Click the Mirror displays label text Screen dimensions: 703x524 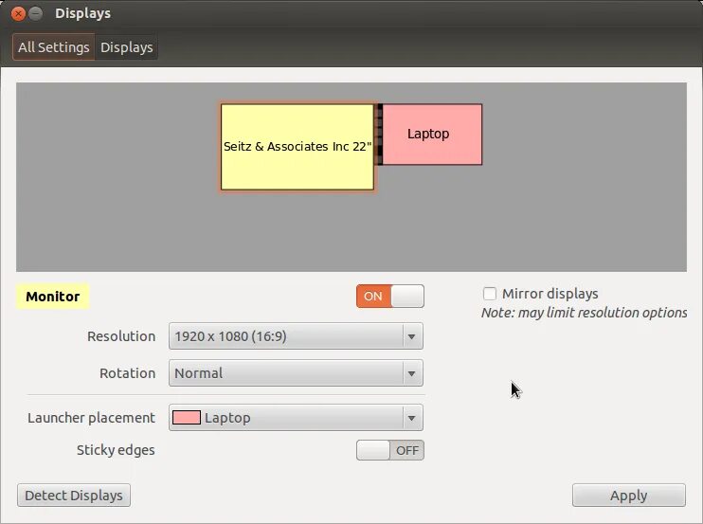(x=550, y=294)
